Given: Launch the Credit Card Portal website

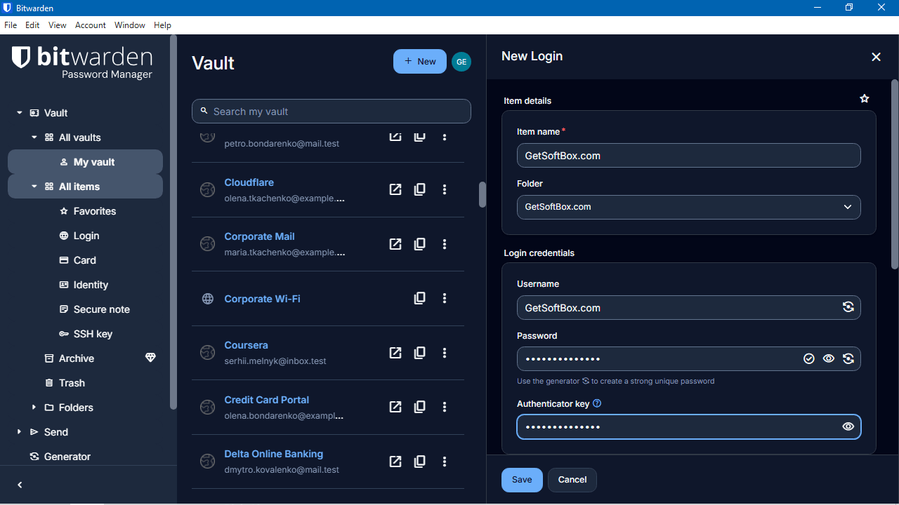Looking at the screenshot, I should 395,407.
